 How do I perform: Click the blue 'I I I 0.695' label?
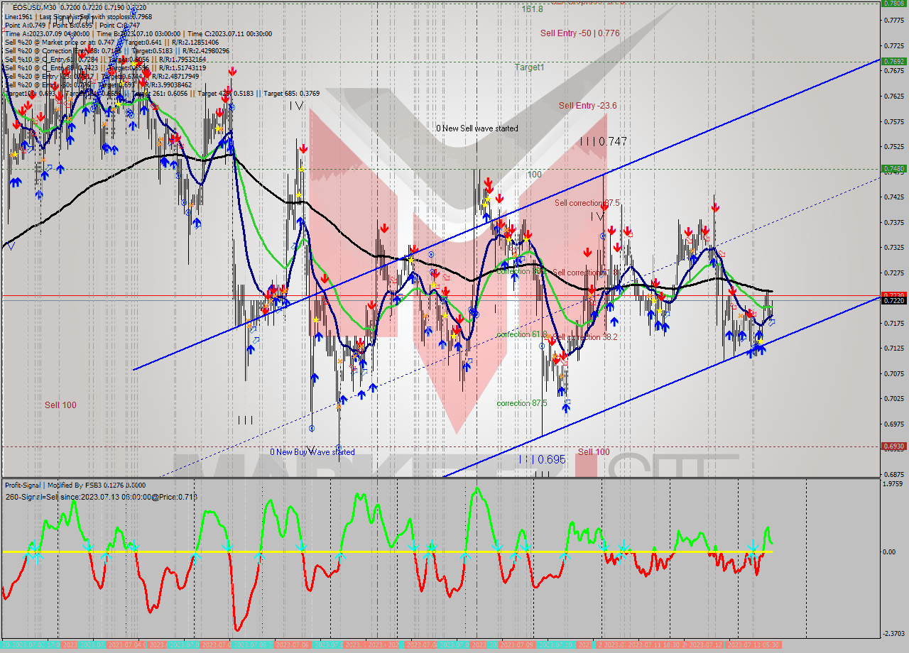[541, 460]
